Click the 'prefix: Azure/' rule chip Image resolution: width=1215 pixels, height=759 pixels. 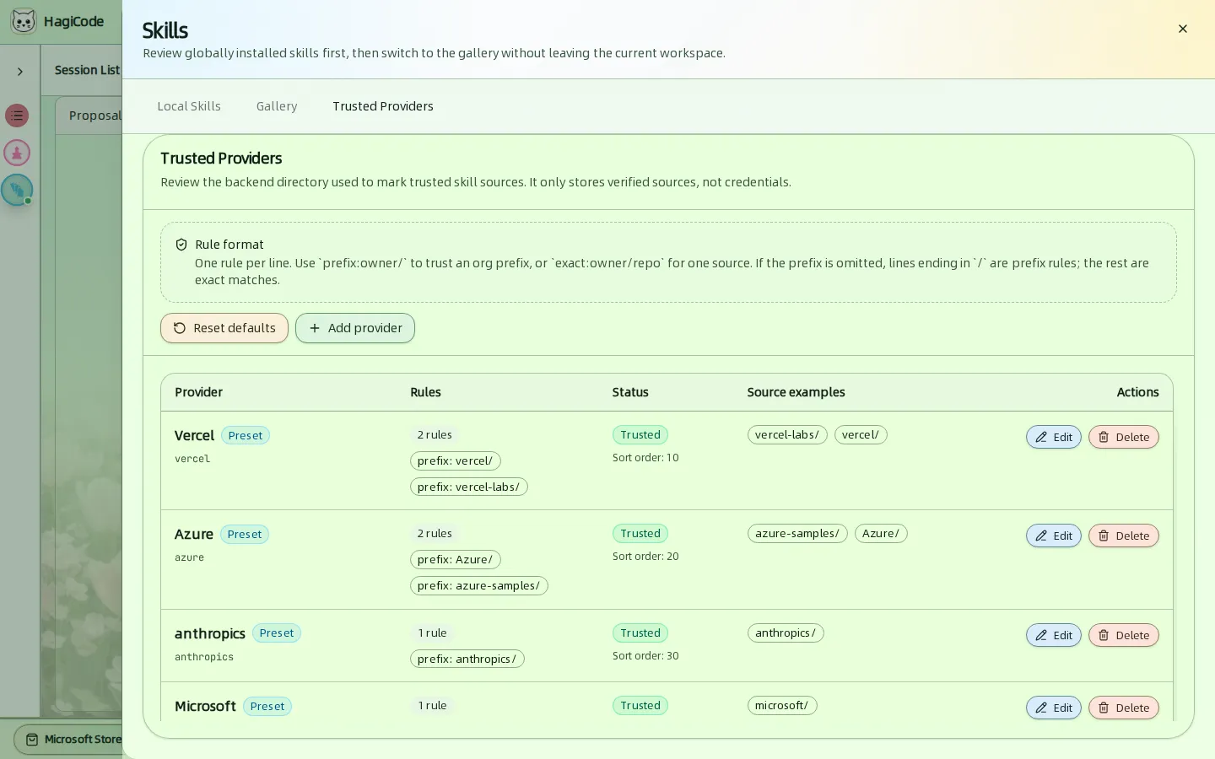pos(456,560)
